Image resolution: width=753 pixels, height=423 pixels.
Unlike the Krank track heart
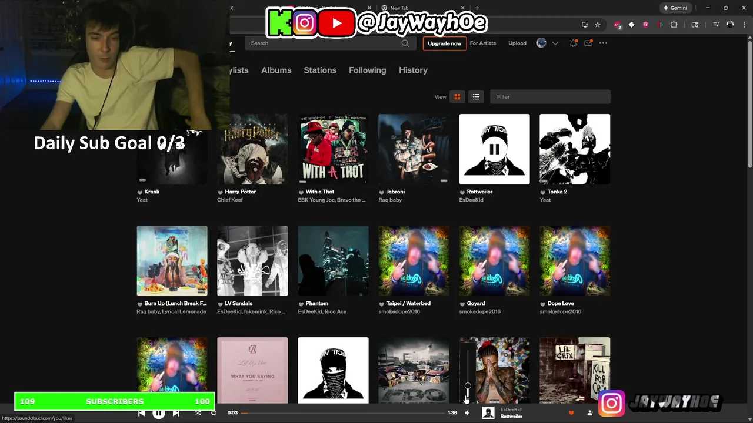point(140,192)
